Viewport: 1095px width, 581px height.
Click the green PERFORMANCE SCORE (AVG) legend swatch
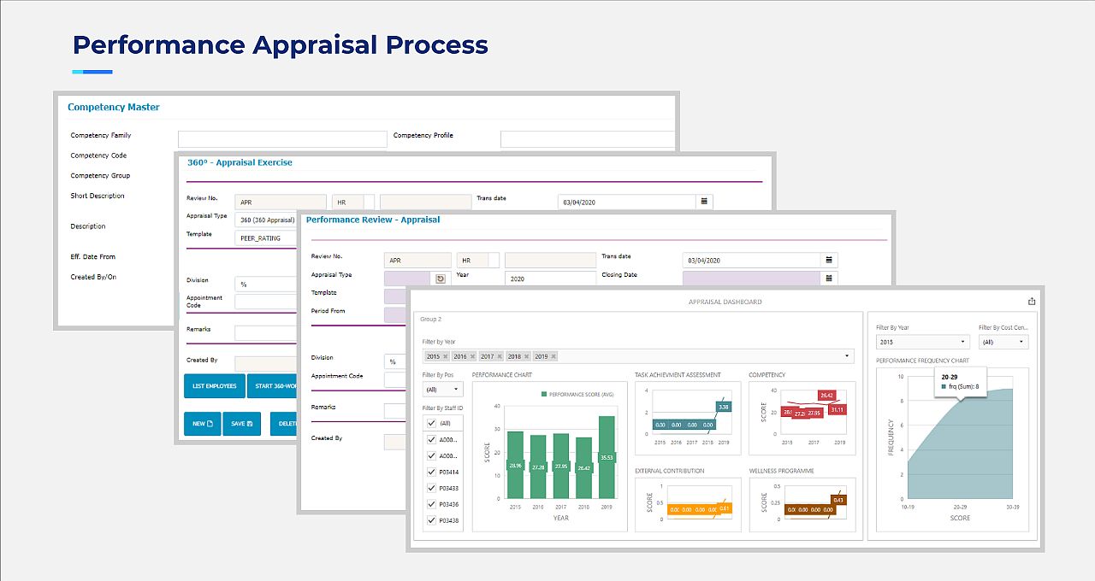click(542, 394)
